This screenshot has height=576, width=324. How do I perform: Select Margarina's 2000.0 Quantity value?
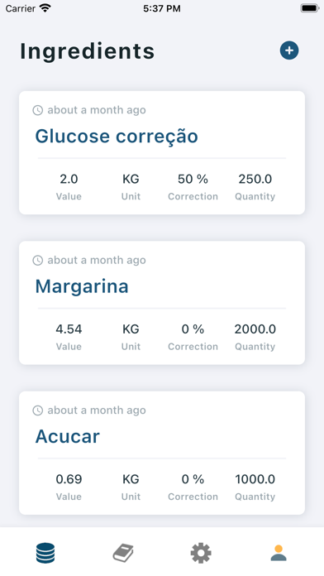(x=255, y=329)
